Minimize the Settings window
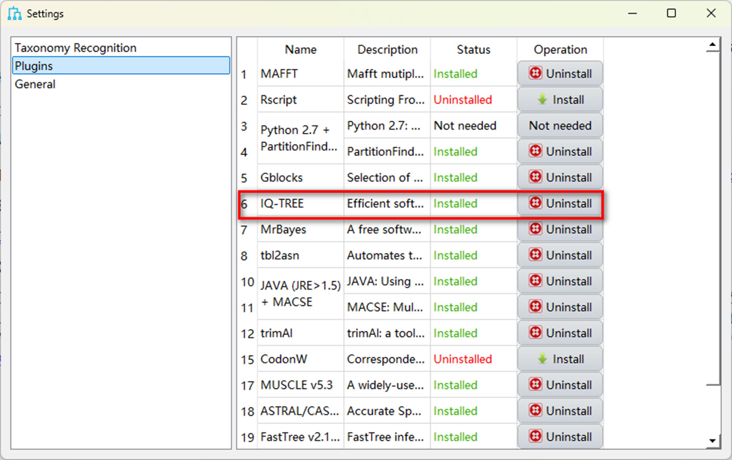732x460 pixels. click(632, 13)
